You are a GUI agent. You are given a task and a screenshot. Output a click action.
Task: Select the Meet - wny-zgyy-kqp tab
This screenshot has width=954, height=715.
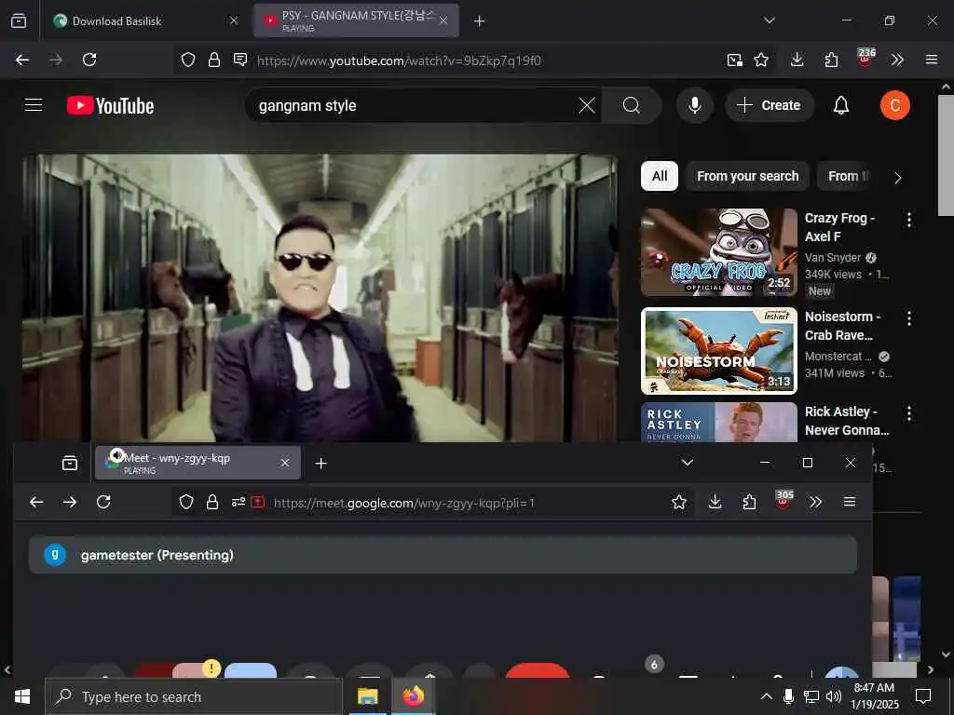198,463
